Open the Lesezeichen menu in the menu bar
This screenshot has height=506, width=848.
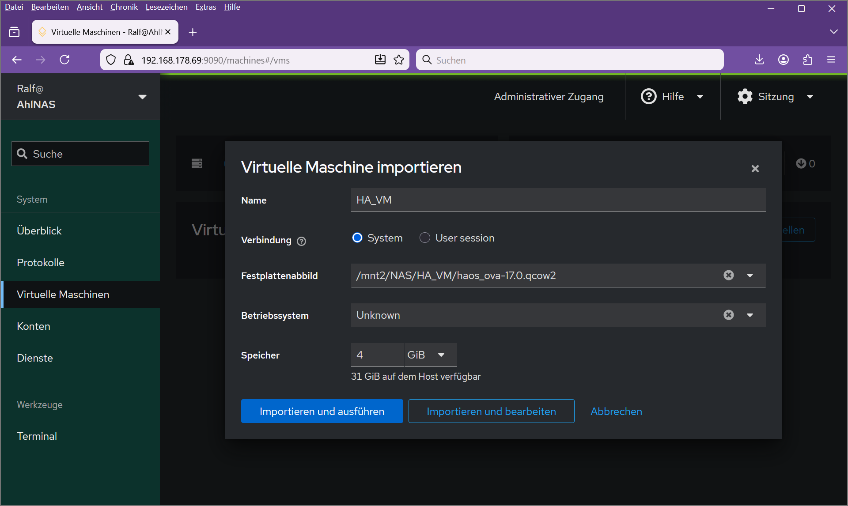click(x=166, y=7)
